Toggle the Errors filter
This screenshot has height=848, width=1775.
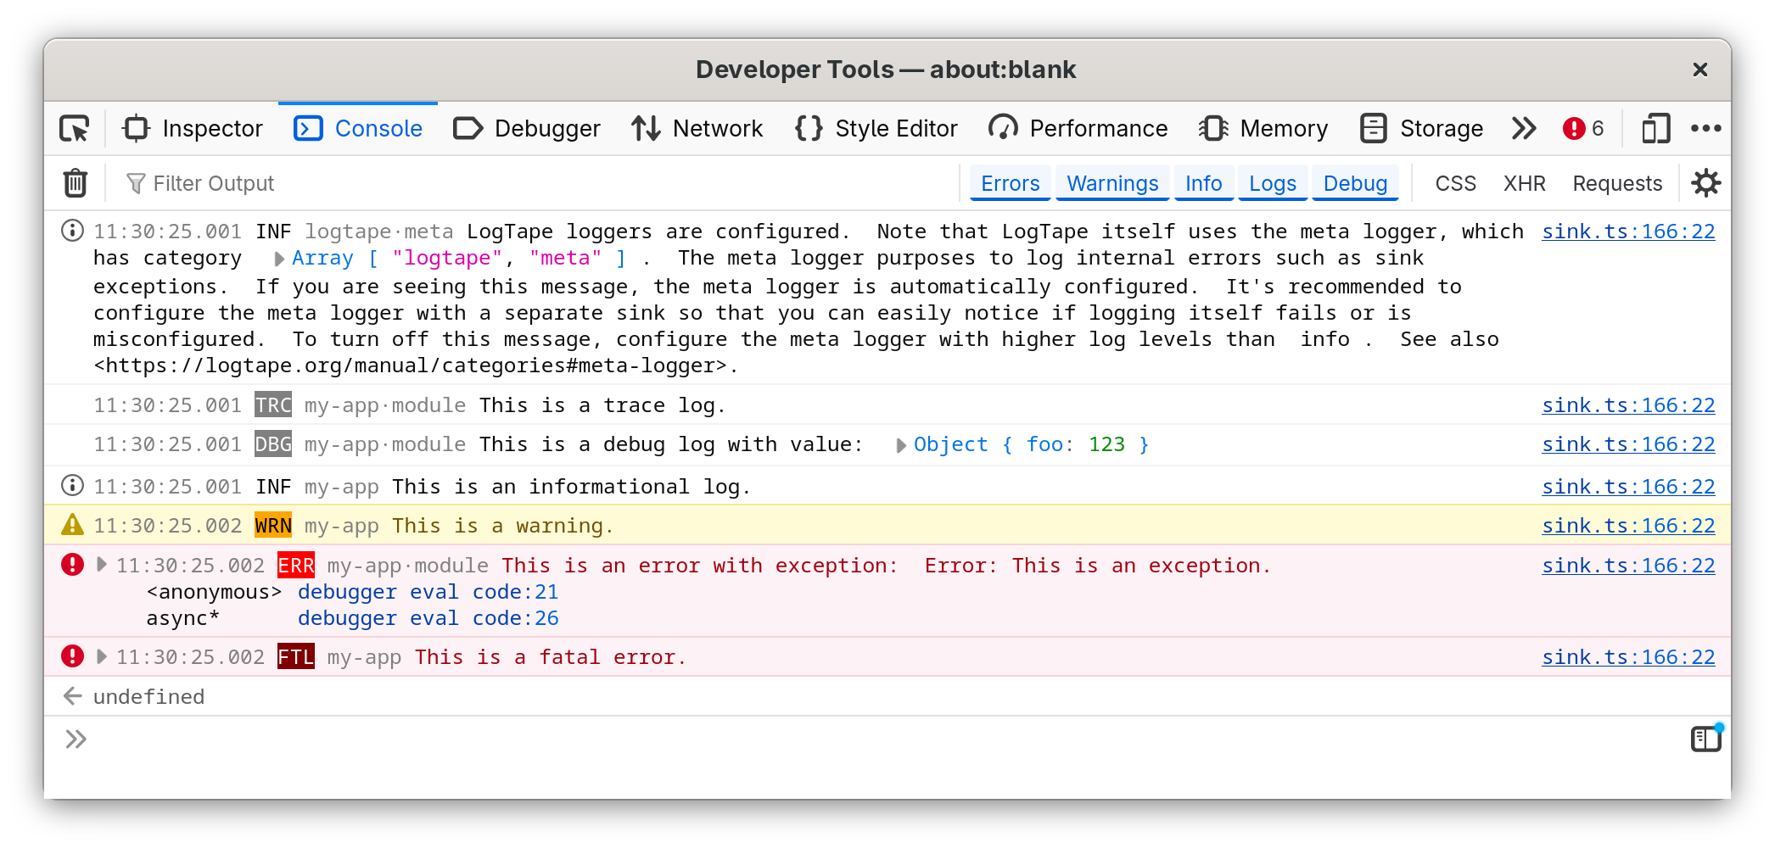click(x=1010, y=183)
